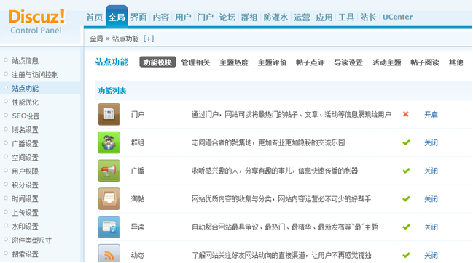Click the 门户 module icon

pos(109,114)
